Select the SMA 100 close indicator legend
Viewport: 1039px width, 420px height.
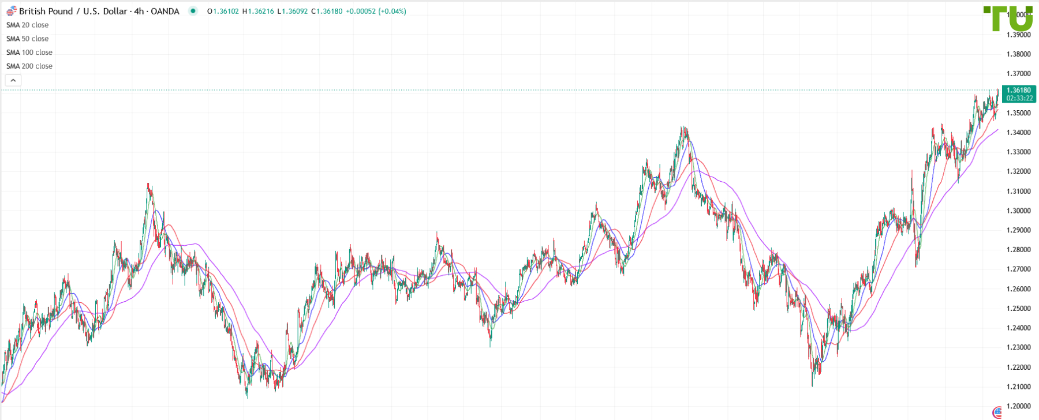pos(29,52)
